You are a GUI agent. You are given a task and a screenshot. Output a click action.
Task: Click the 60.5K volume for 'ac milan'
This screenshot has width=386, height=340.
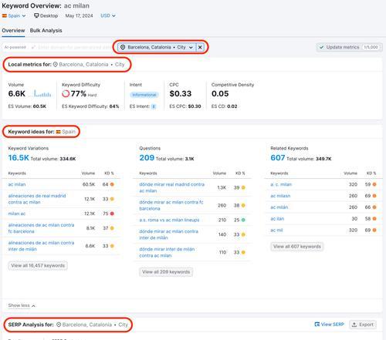tap(89, 184)
